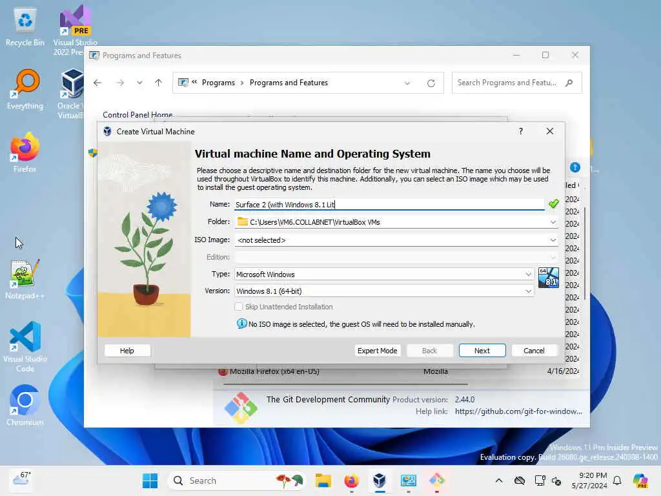The image size is (661, 496).
Task: Expand recent locations chevron in navigation
Action: coord(139,83)
